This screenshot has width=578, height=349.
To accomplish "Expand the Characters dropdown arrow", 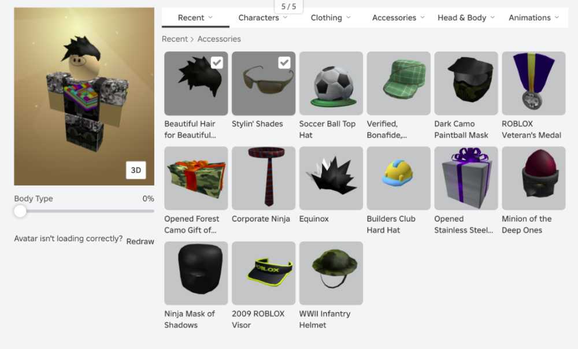I will (x=285, y=17).
